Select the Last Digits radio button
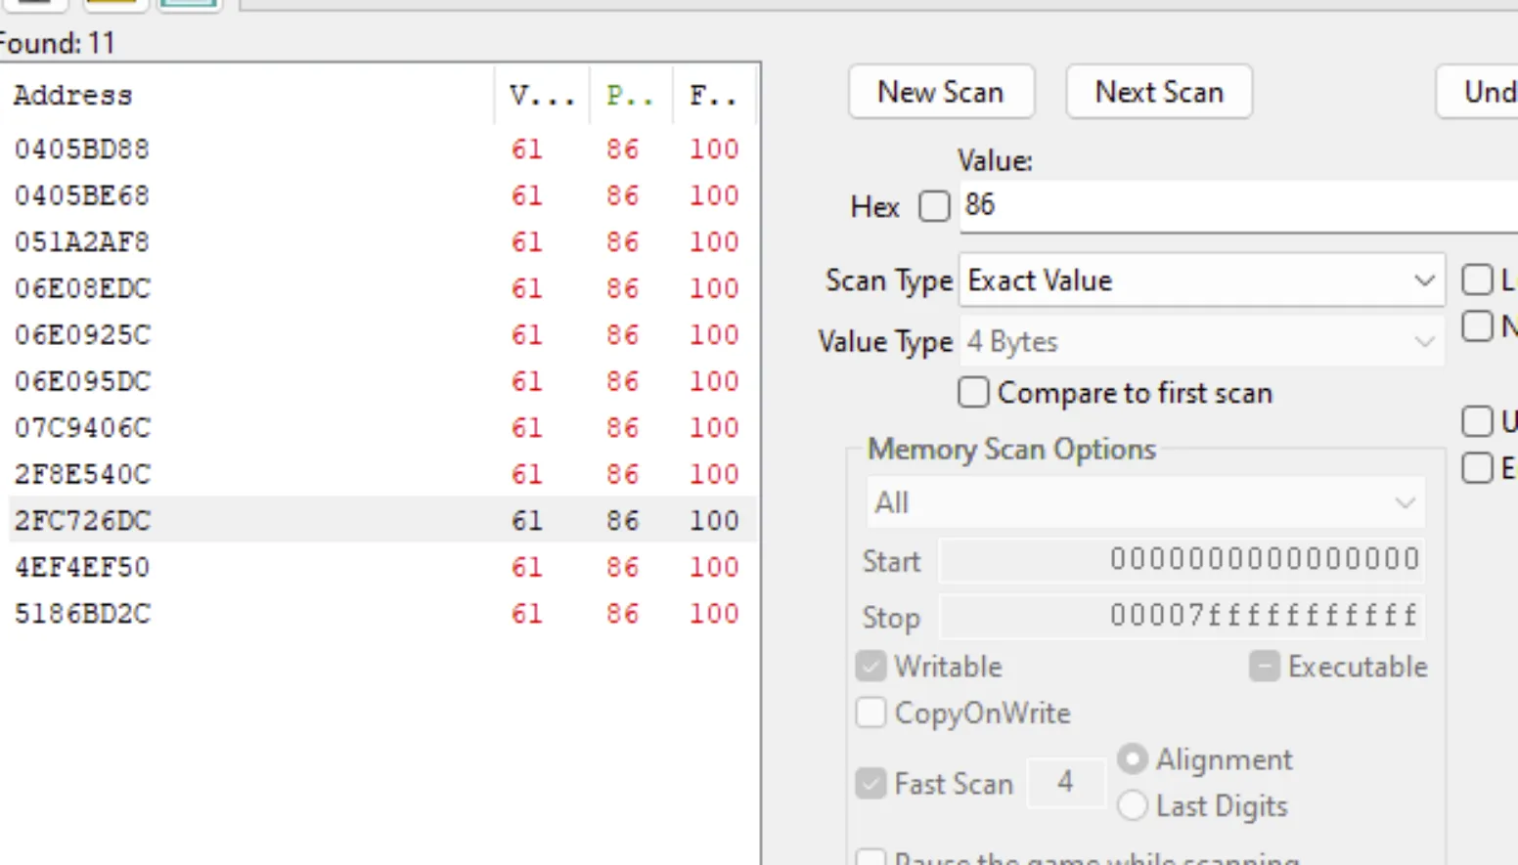This screenshot has height=865, width=1518. (1132, 805)
